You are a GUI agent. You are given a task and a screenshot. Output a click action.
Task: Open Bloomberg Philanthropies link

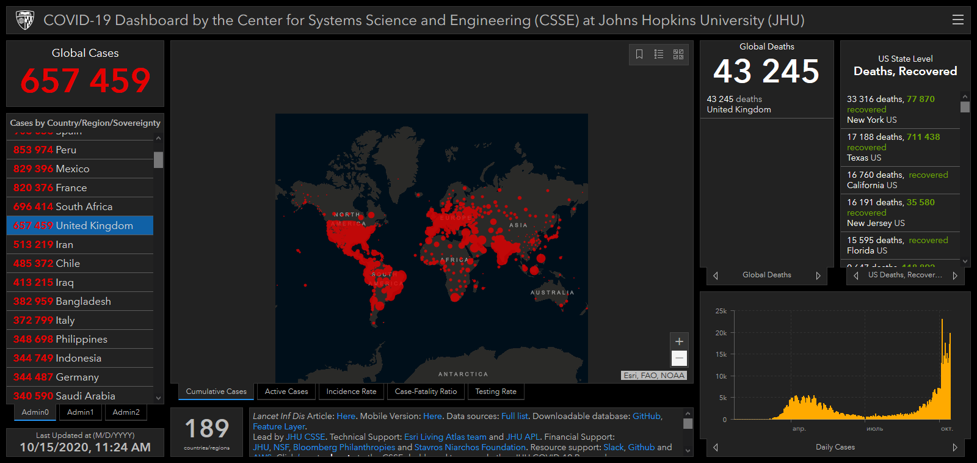(344, 447)
